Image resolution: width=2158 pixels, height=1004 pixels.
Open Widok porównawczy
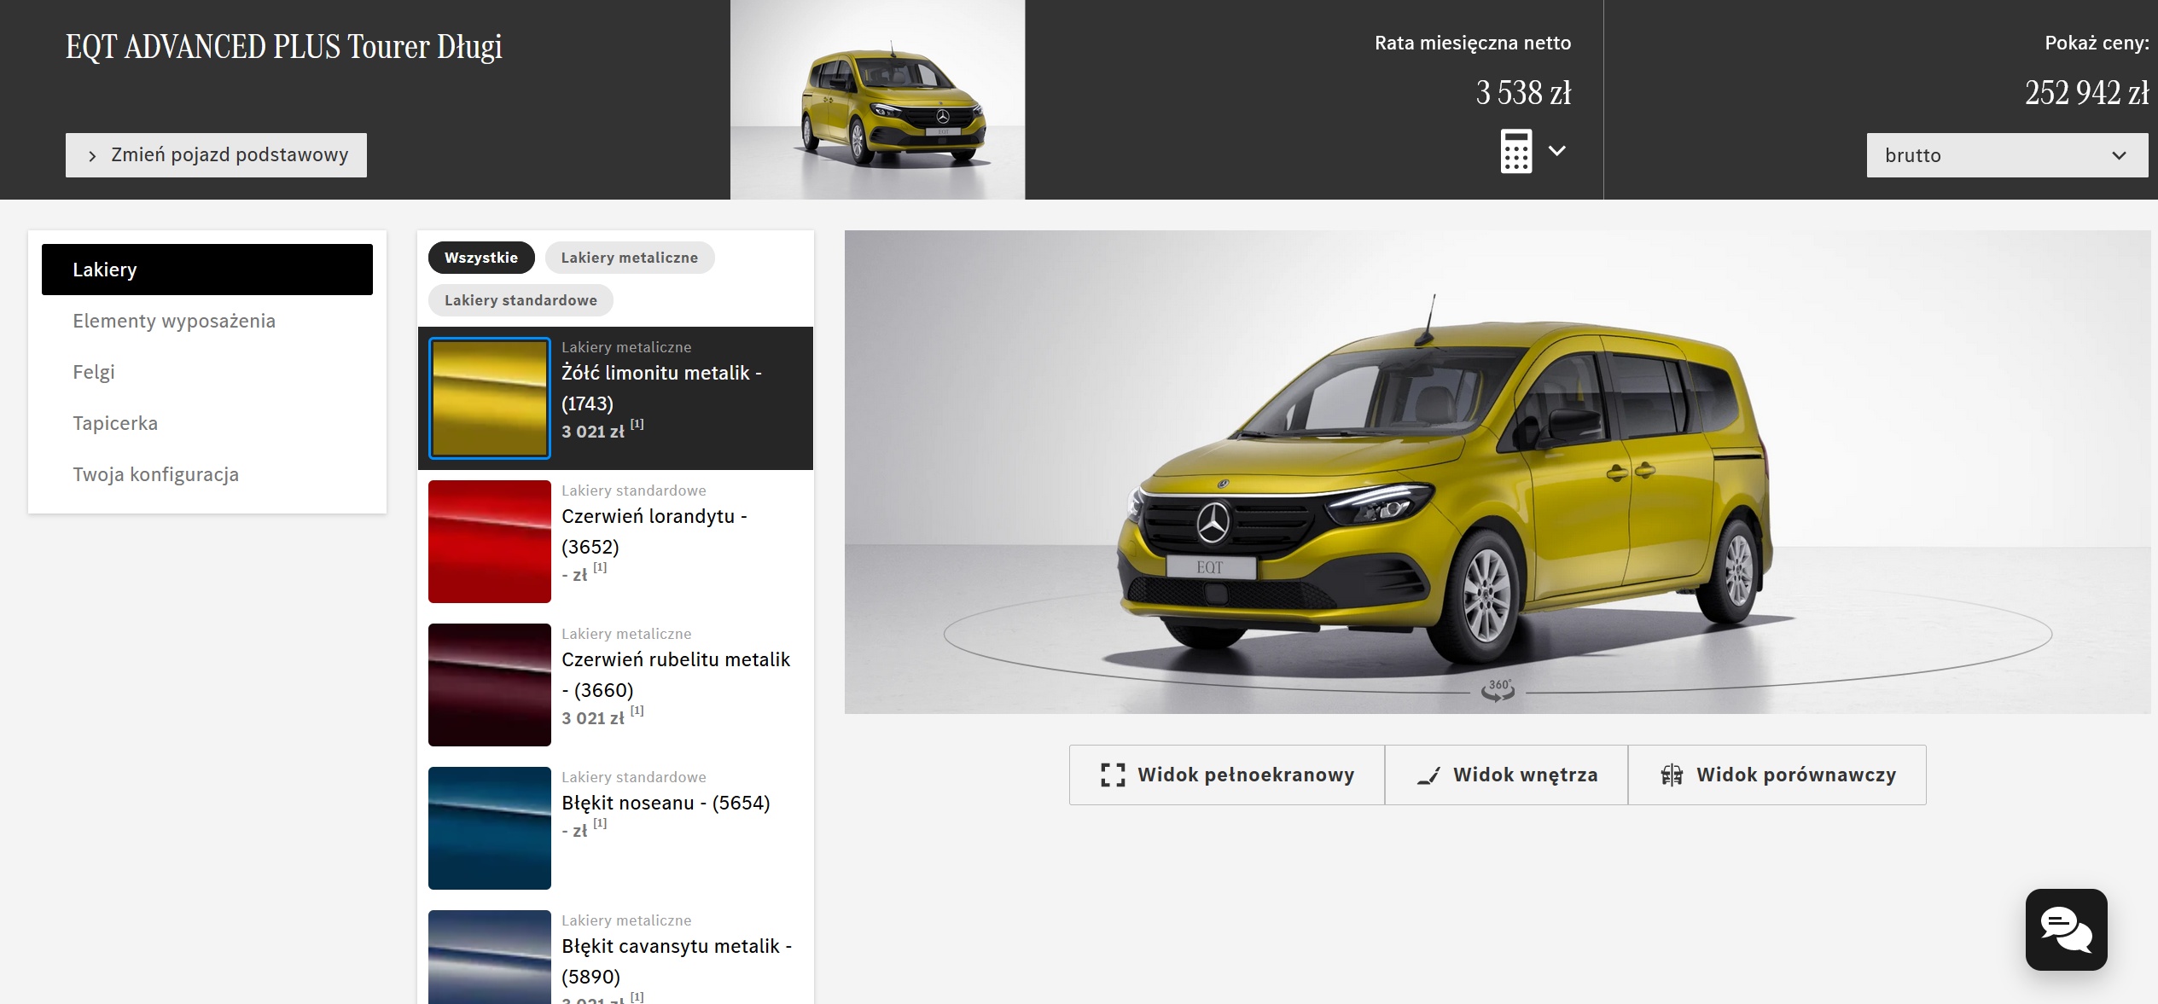[1777, 775]
